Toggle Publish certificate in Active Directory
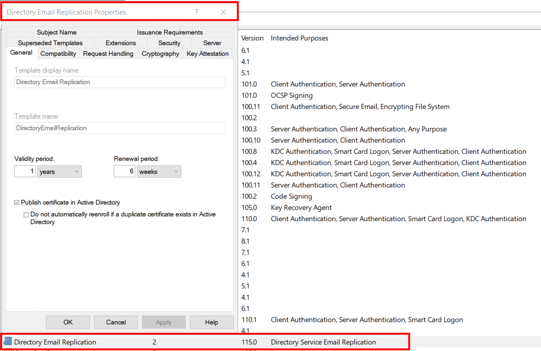The image size is (541, 351). [17, 203]
